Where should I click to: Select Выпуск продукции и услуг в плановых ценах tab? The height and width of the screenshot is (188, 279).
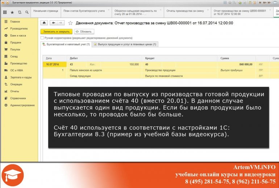click(x=125, y=44)
